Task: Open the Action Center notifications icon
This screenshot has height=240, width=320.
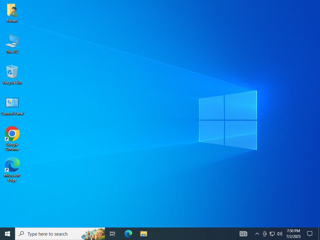Action: (x=310, y=234)
